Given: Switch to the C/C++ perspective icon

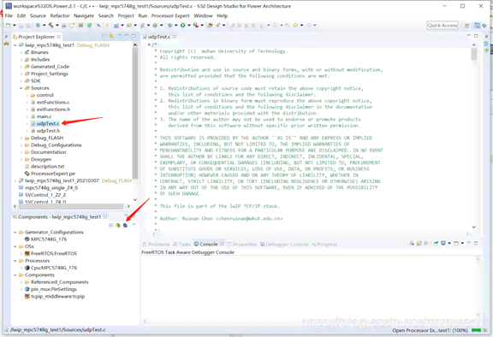Looking at the screenshot, I should pyautogui.click(x=478, y=26).
